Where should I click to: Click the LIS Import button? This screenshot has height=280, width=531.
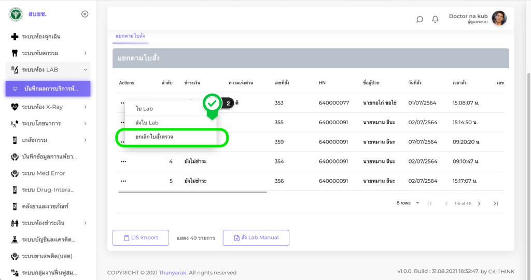tap(141, 238)
